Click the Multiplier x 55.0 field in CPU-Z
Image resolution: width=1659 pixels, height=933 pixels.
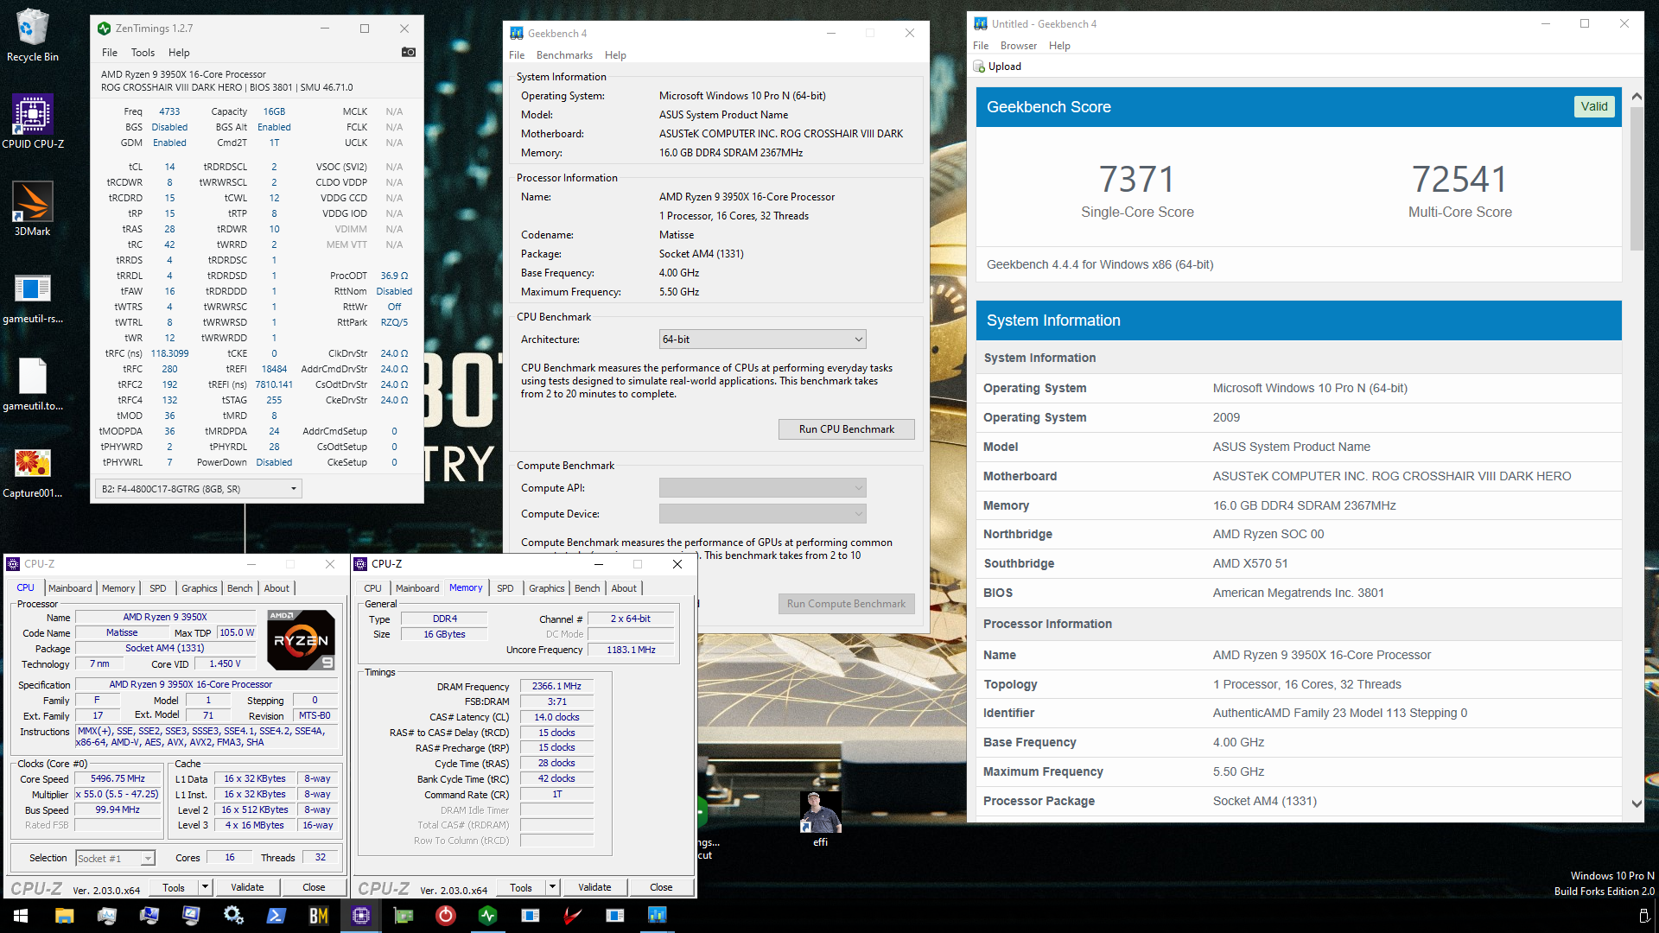[x=118, y=795]
